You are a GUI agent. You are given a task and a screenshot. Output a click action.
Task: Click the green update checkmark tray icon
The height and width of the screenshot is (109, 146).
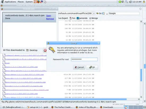(120, 2)
